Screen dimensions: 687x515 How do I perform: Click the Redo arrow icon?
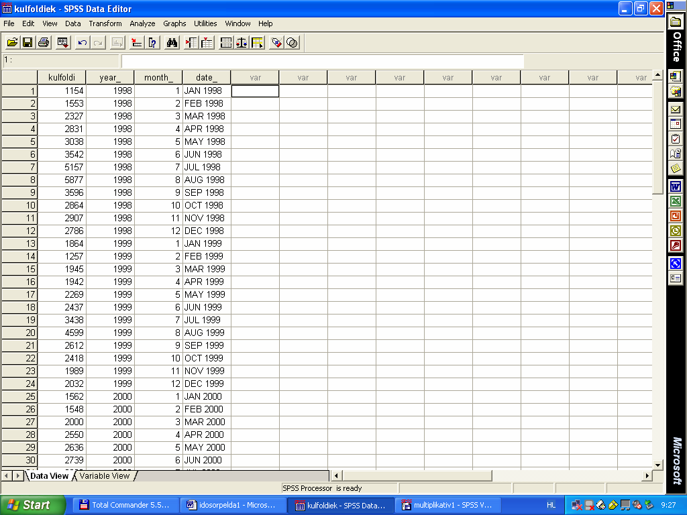point(98,42)
